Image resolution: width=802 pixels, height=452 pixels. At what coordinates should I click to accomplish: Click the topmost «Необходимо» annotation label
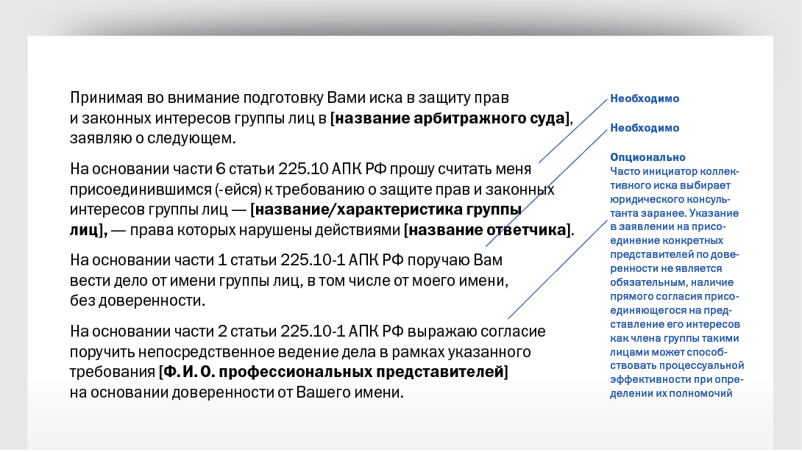pos(645,98)
